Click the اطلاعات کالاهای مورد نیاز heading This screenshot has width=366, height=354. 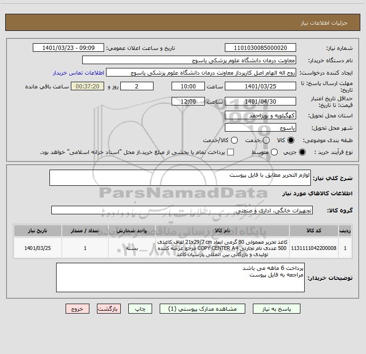pos(318,193)
